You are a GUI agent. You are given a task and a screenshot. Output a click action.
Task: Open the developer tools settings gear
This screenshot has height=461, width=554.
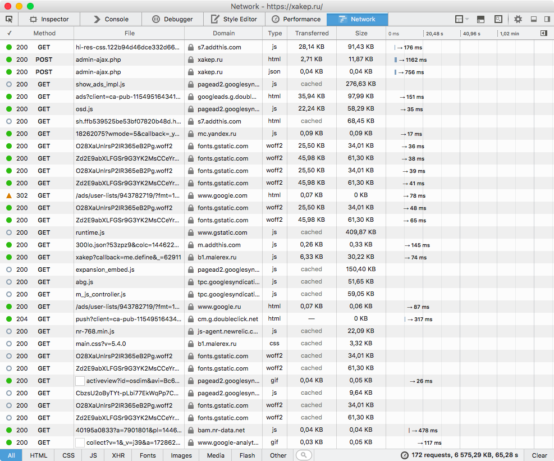tap(518, 19)
